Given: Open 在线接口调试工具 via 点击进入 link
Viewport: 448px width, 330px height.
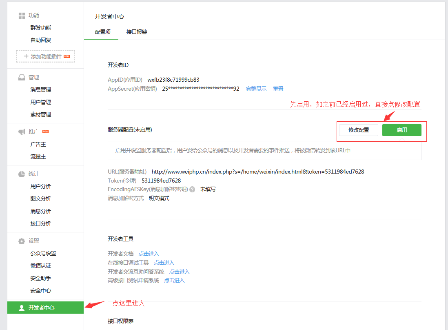Looking at the screenshot, I should click(x=164, y=263).
